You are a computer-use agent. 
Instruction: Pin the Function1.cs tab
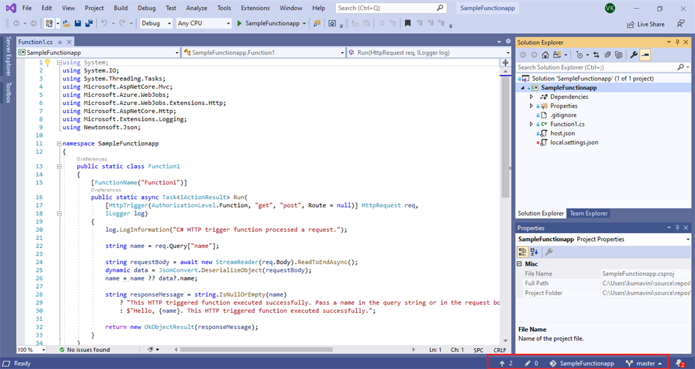[60, 42]
